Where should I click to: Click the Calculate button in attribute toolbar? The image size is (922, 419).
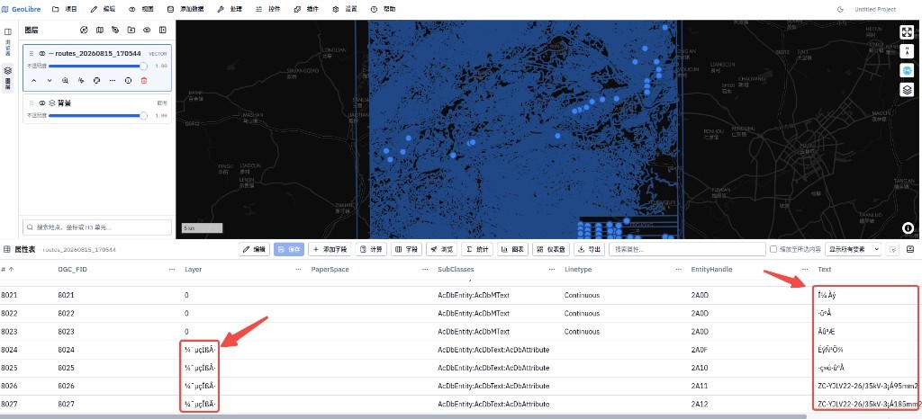[370, 249]
